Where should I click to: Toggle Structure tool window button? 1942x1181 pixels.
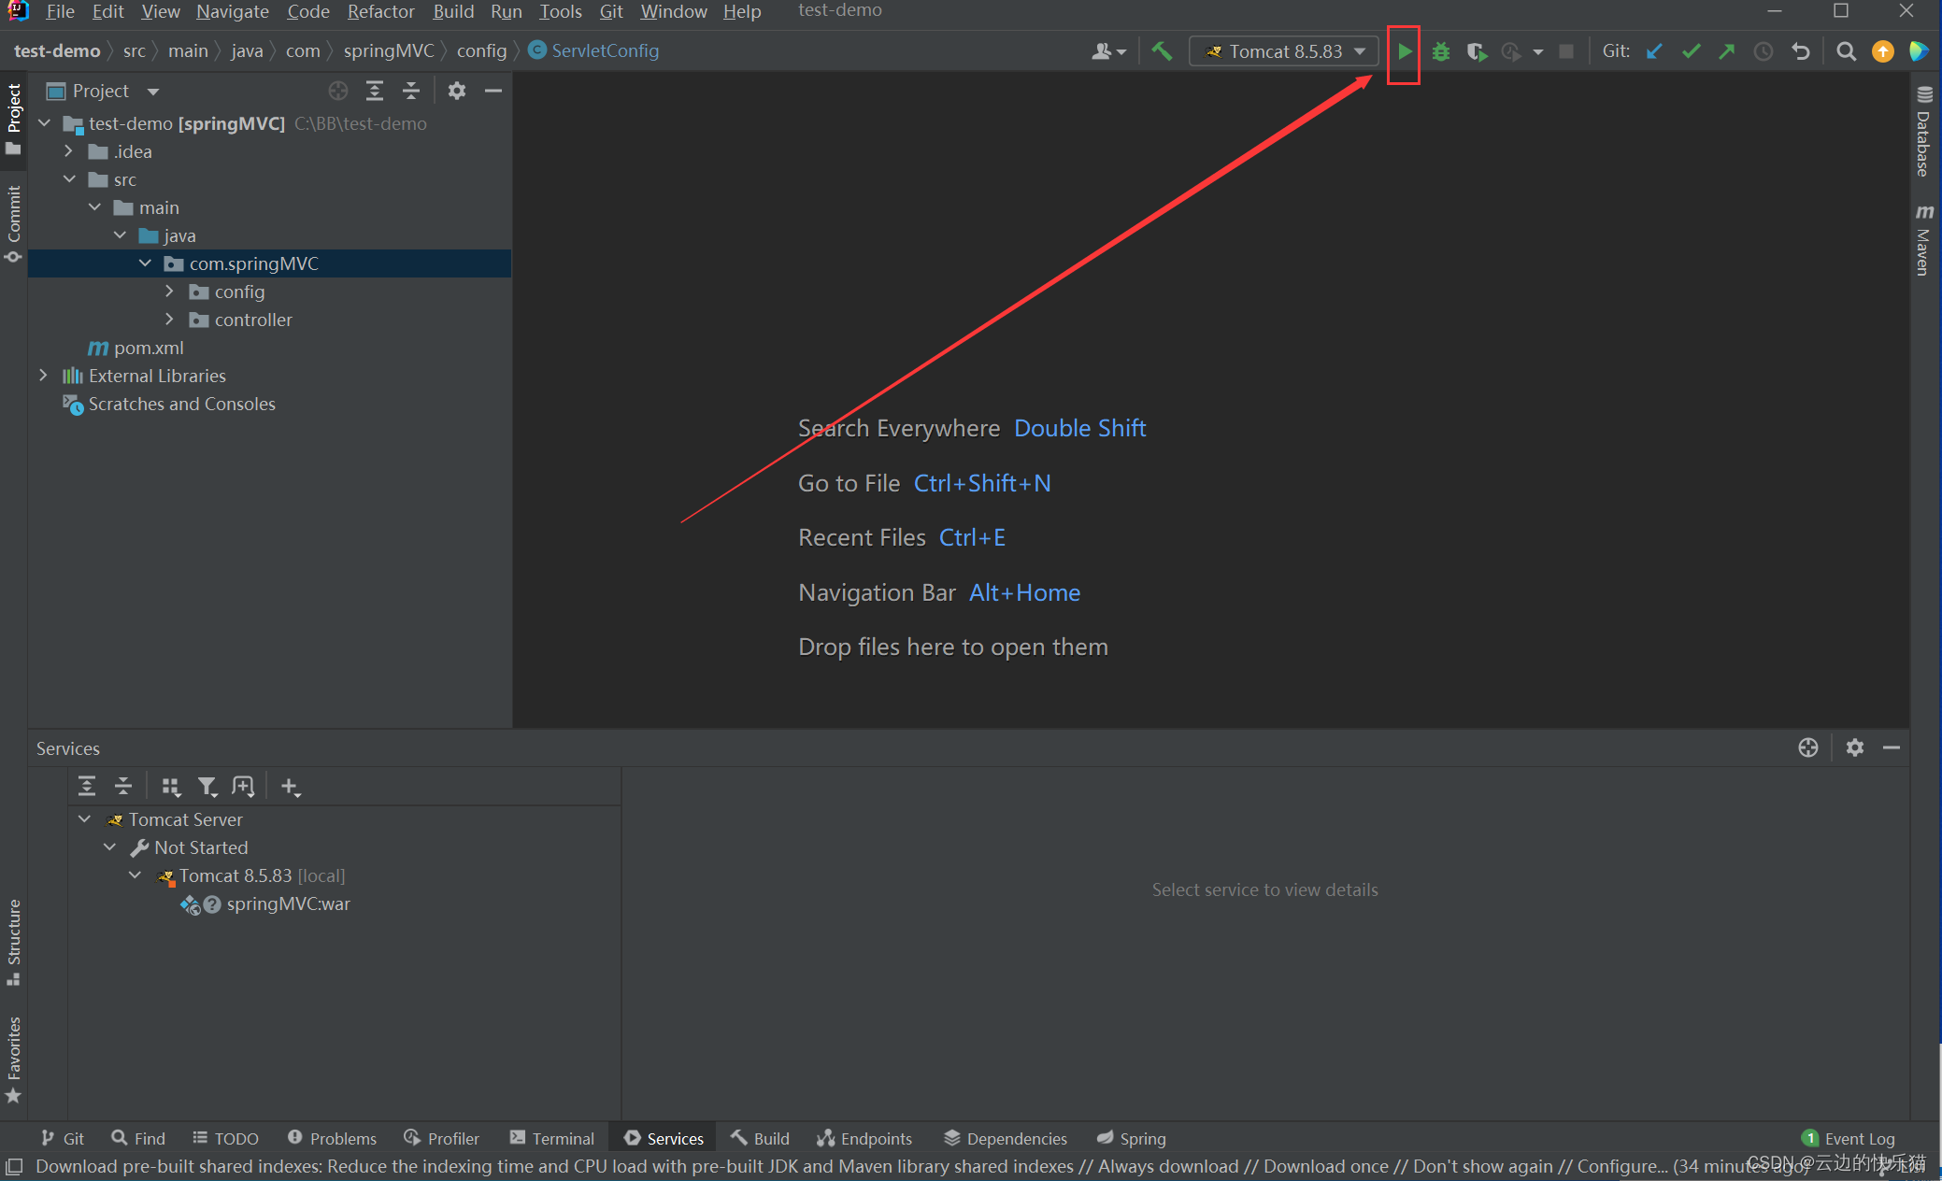click(x=13, y=941)
